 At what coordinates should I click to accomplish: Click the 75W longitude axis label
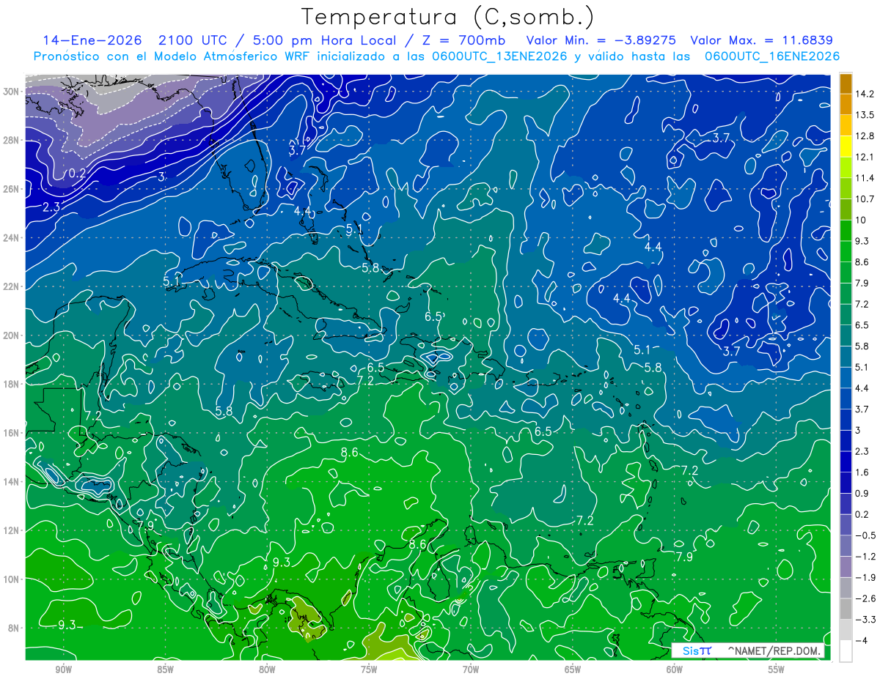click(369, 669)
